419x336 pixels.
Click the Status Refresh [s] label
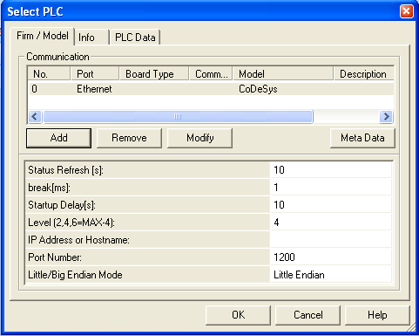click(x=65, y=170)
